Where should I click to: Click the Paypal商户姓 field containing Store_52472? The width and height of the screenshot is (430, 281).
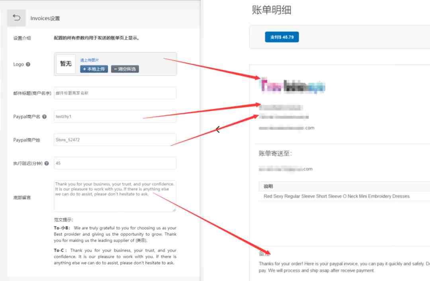coord(115,140)
